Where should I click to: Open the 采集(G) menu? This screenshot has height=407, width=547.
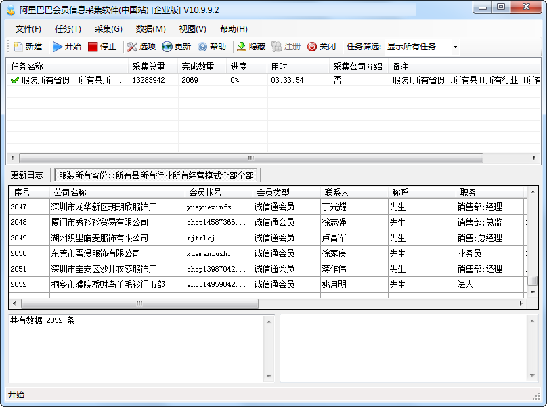click(108, 29)
